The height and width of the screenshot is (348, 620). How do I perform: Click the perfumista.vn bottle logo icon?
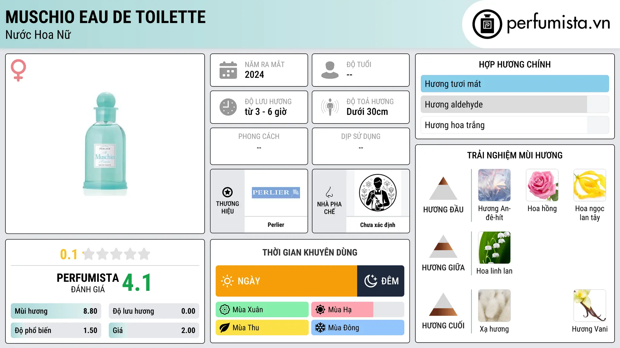click(x=487, y=24)
